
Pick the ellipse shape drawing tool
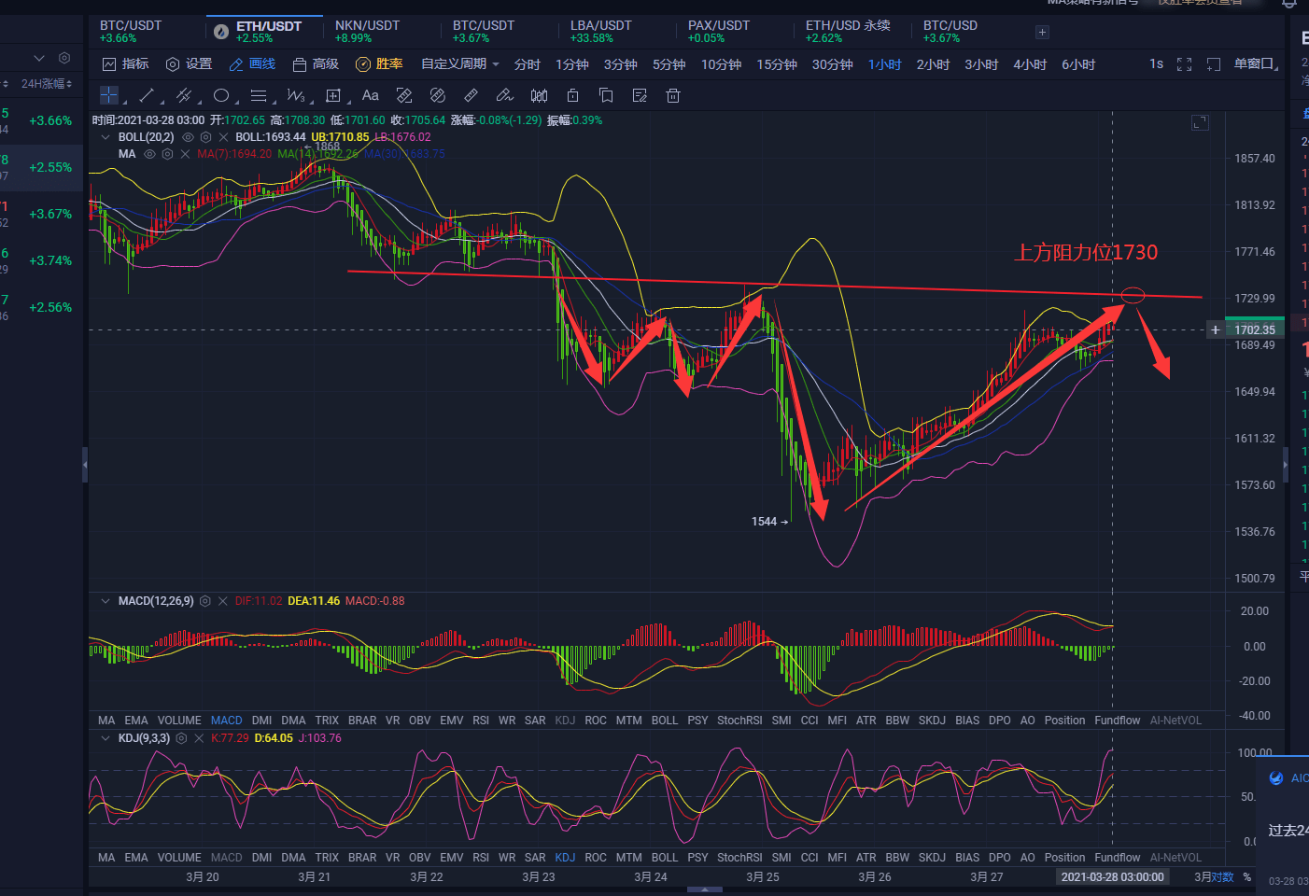pos(221,95)
